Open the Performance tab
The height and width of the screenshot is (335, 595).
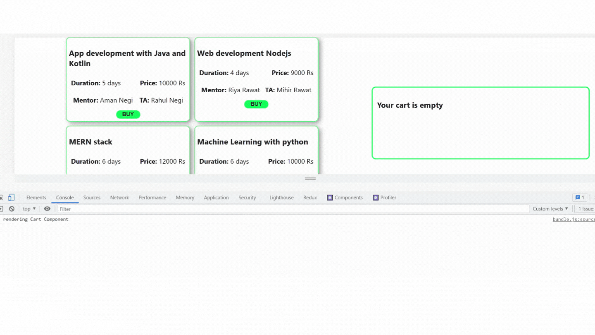coord(152,198)
